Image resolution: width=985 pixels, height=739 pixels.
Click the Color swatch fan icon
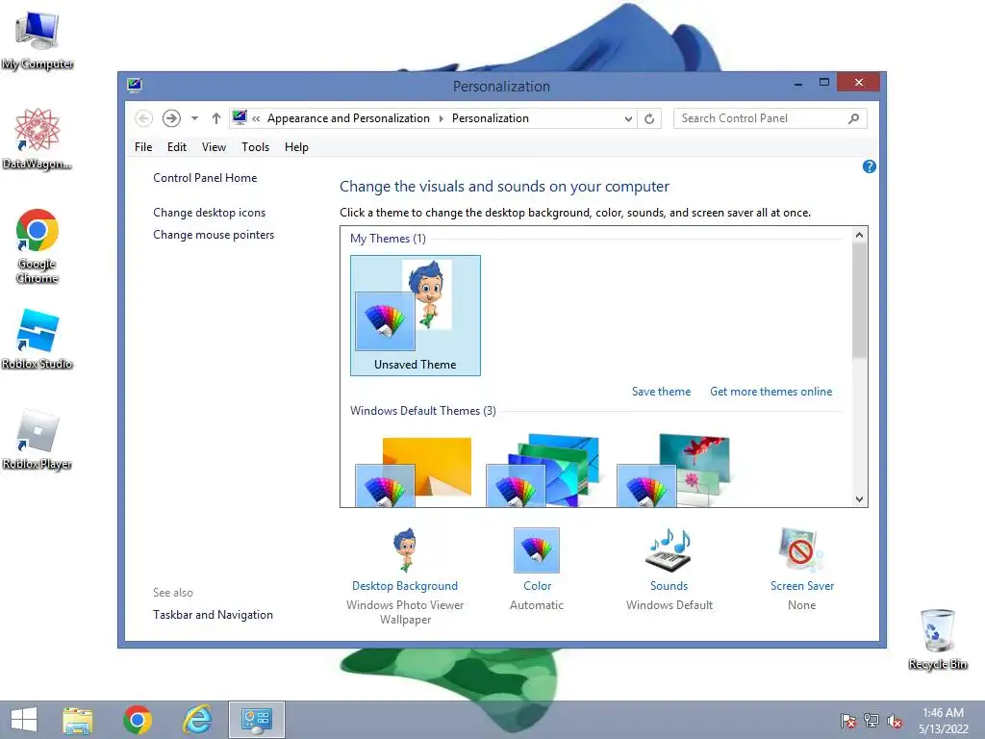[537, 549]
